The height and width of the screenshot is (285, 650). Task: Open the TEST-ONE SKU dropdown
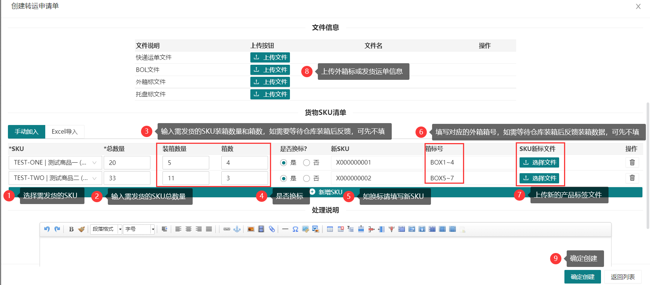[x=55, y=163]
